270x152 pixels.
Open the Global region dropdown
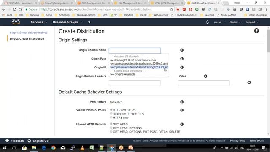(x=235, y=22)
